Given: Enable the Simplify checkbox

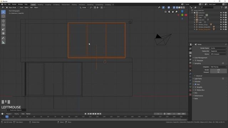Looking at the screenshot, I should 196,87.
